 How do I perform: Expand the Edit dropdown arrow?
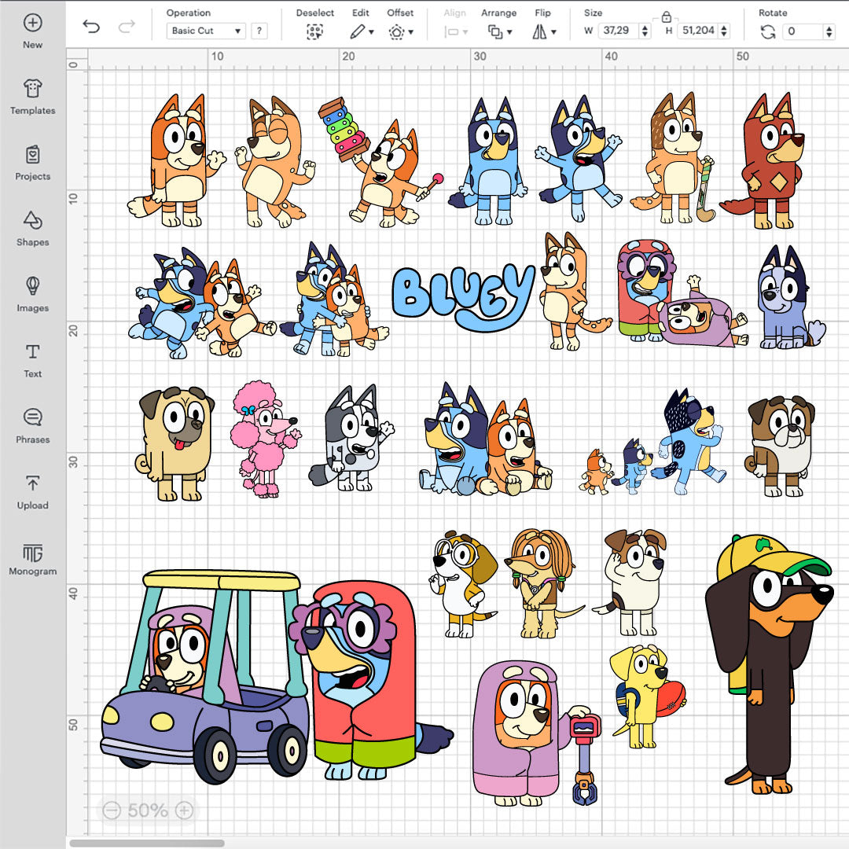point(371,32)
